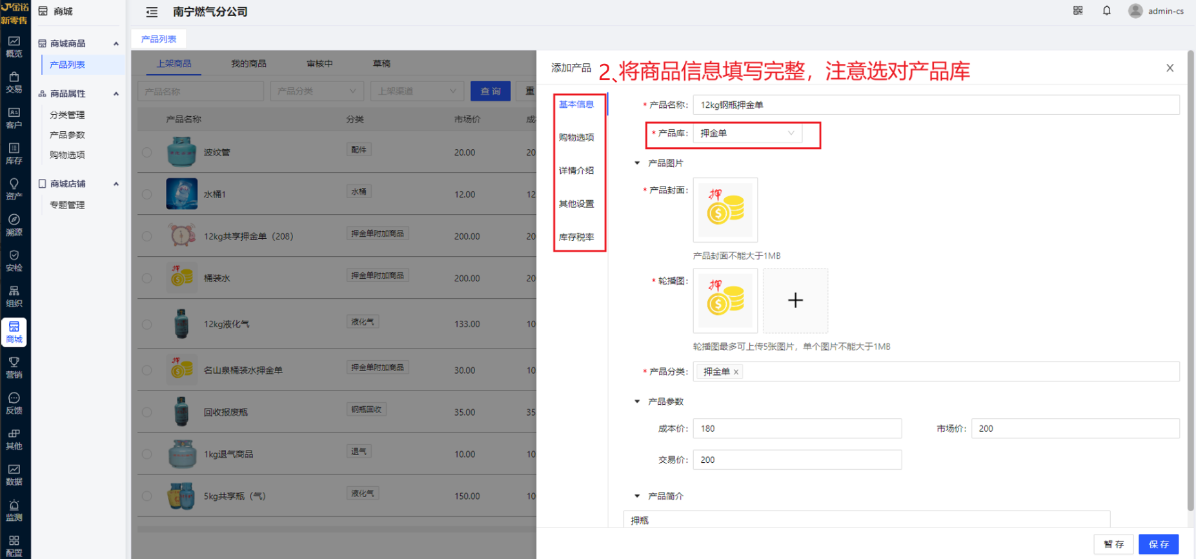Click the 保存 save button
The width and height of the screenshot is (1196, 559).
tap(1159, 544)
